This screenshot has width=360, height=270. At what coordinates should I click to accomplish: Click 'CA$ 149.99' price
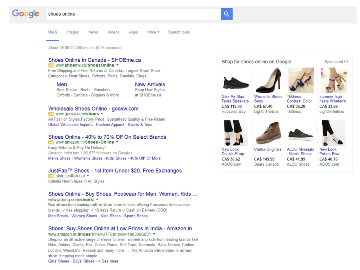pyautogui.click(x=264, y=159)
